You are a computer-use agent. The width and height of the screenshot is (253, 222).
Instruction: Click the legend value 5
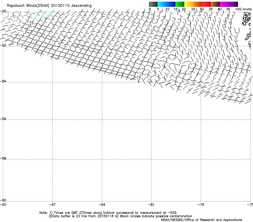click(158, 9)
